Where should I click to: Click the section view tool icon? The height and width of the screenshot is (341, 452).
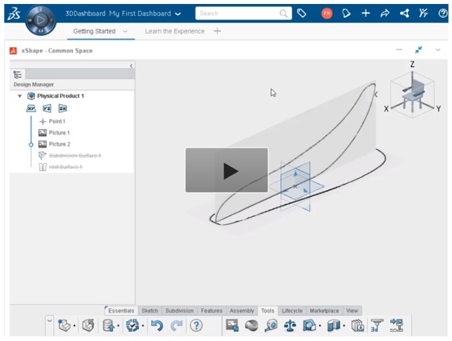(334, 326)
